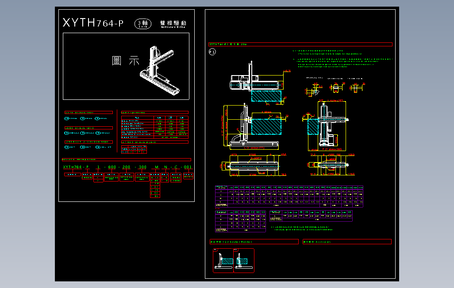454x288 pixels.
Task: Click the red Size section header bar
Action: (300, 44)
